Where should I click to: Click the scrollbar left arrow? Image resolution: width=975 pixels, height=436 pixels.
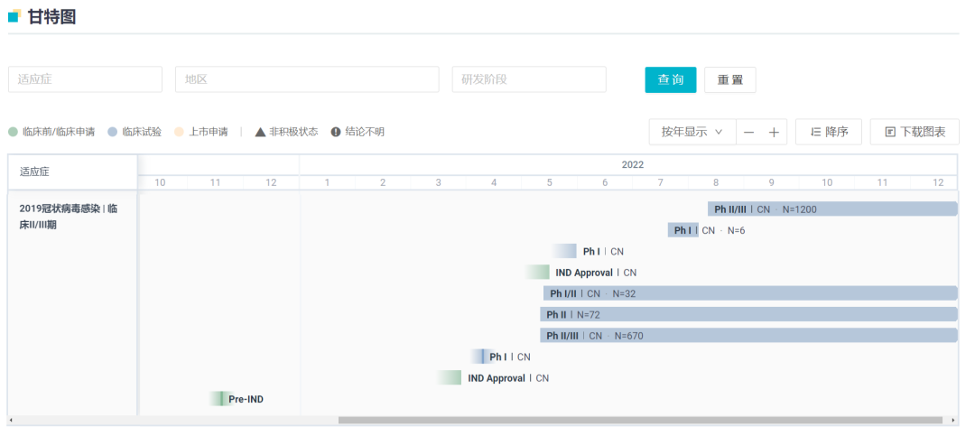[x=11, y=421]
